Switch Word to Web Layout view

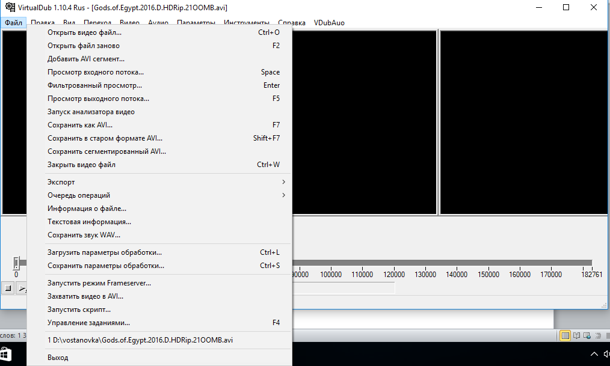point(587,335)
